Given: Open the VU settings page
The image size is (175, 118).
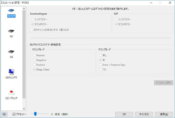Looking at the screenshot, I should [11, 33].
